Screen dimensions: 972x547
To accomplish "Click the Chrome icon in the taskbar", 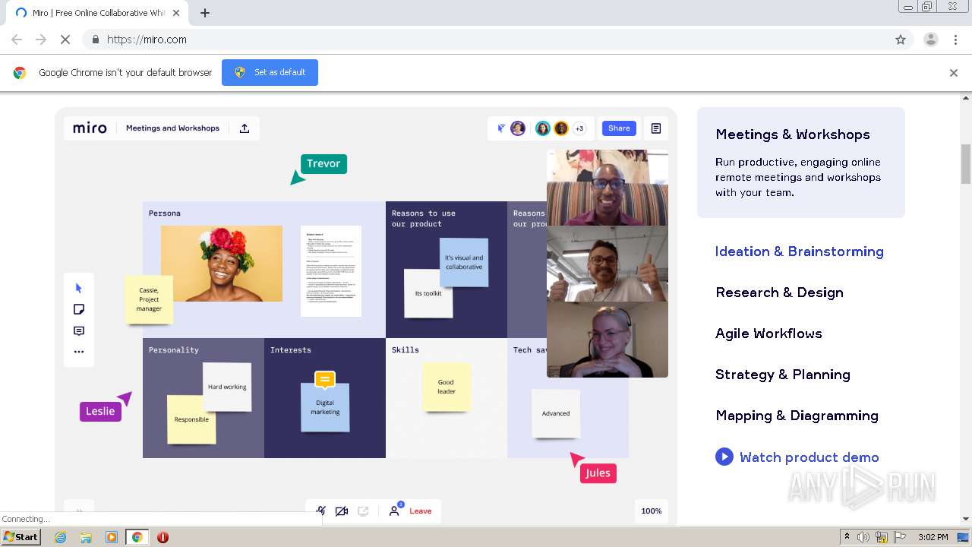I will tap(137, 537).
